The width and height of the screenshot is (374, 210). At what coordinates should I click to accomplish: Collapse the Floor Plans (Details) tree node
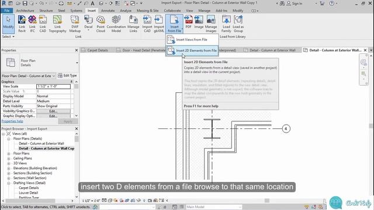[x=9, y=139]
